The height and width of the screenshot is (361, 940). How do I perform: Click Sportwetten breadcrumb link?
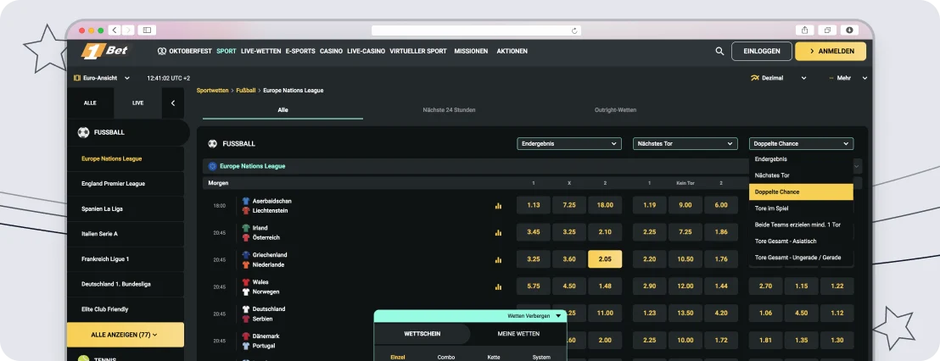tap(212, 91)
